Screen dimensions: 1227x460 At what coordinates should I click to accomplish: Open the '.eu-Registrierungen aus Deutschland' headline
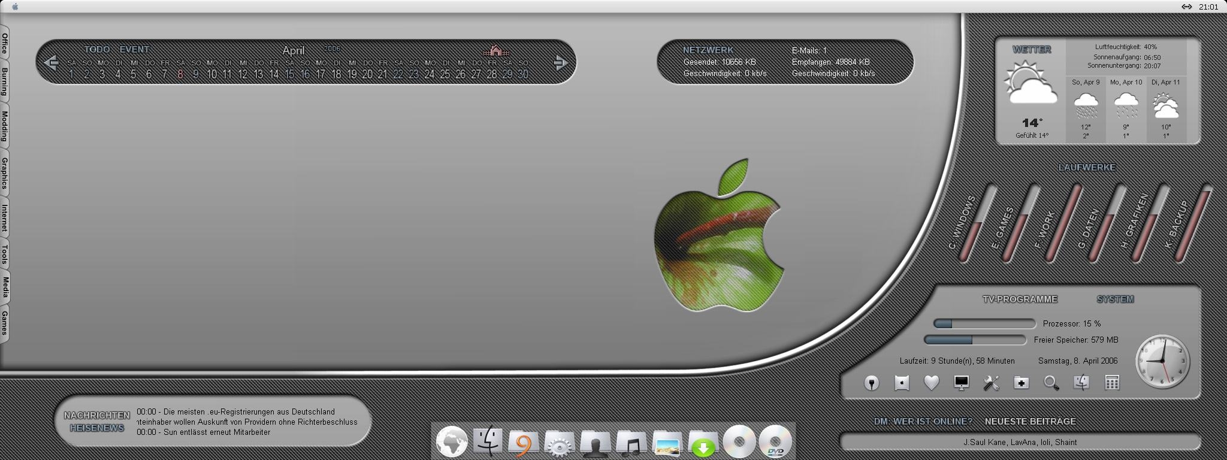[x=236, y=411]
